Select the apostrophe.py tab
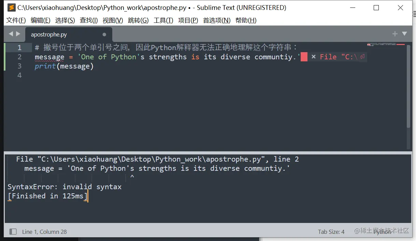The width and height of the screenshot is (416, 241). (68, 34)
